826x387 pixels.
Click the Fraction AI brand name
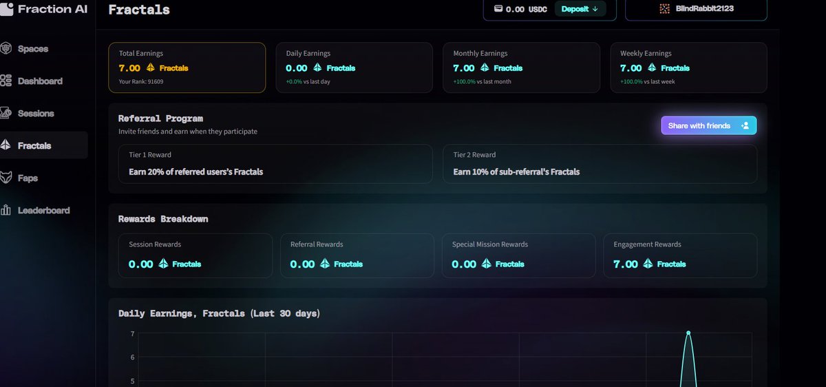[52, 9]
